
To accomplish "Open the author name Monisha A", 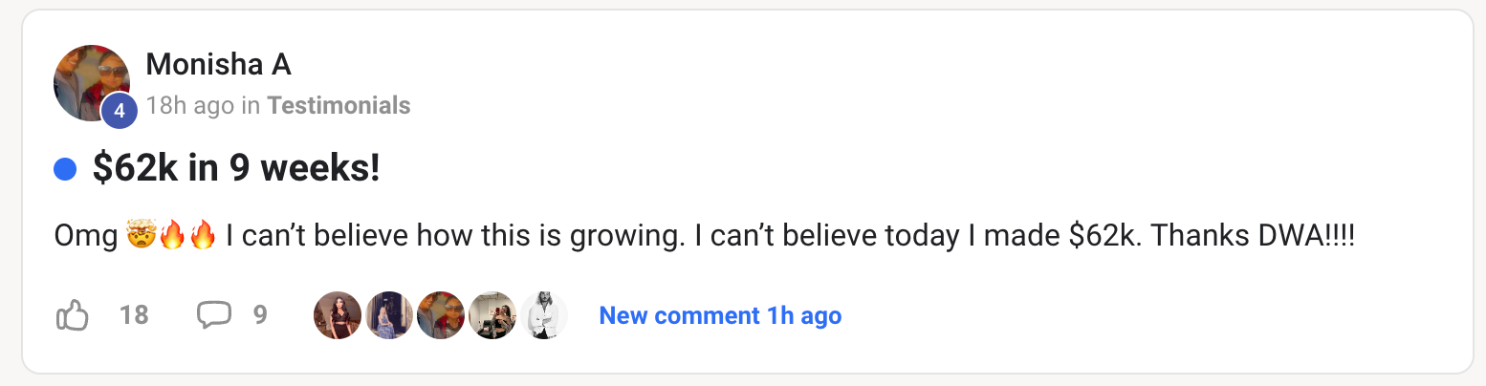I will (x=218, y=65).
